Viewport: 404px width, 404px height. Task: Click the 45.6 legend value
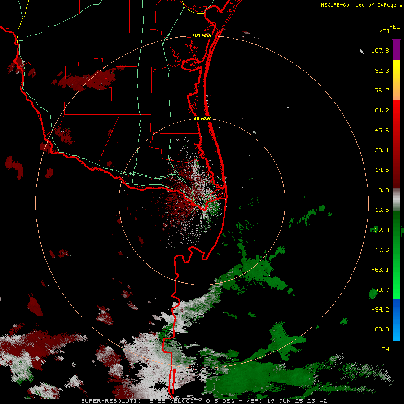[x=382, y=130]
